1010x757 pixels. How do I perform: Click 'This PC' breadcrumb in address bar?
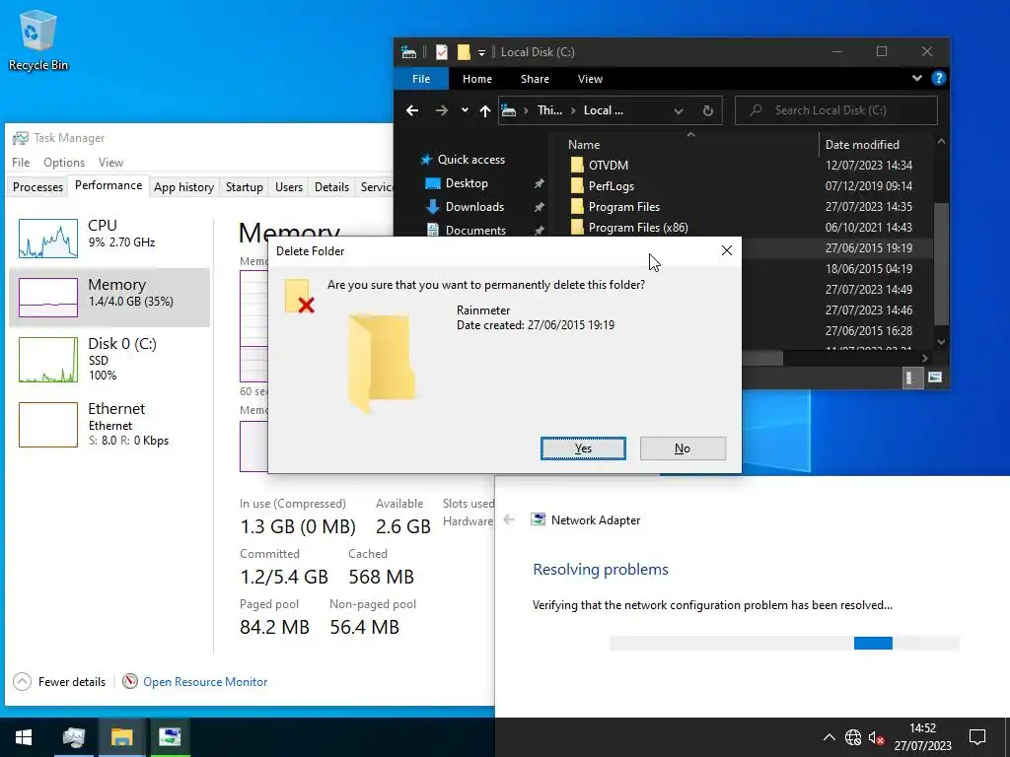pos(549,110)
